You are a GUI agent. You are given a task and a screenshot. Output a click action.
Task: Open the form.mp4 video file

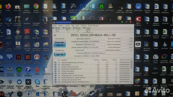(17, 8)
